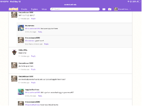Click the search magnifier icon
Viewport: 142px width, 106px height.
pyautogui.click(x=52, y=9)
